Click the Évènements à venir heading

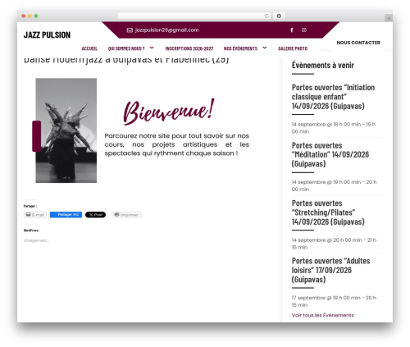click(x=323, y=65)
